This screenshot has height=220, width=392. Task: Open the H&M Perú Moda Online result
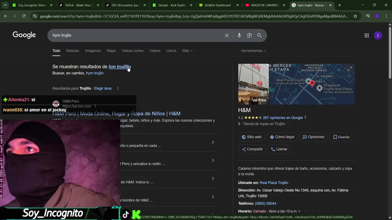[x=116, y=114]
